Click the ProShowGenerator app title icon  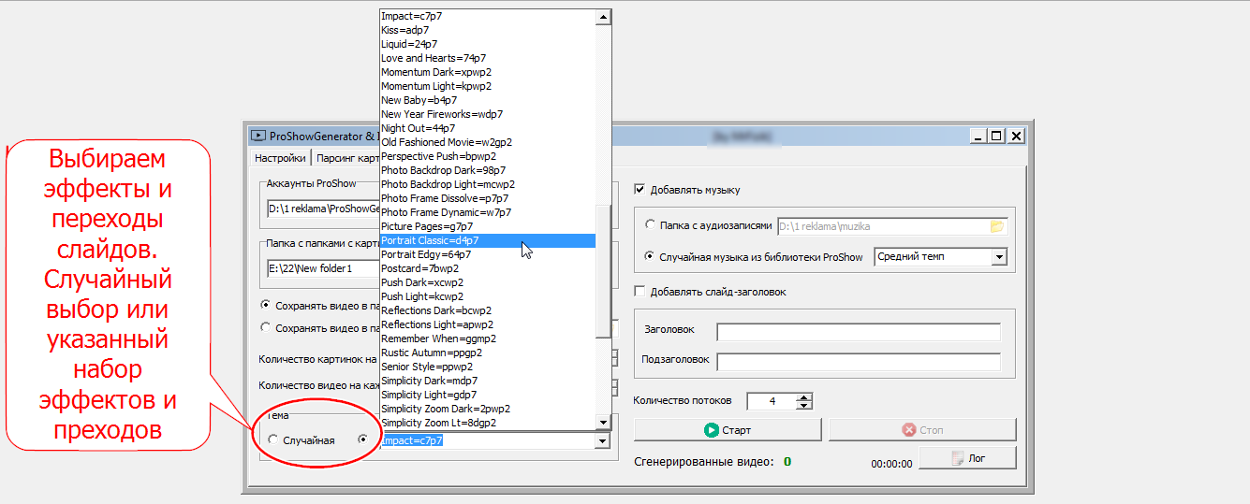[x=257, y=136]
